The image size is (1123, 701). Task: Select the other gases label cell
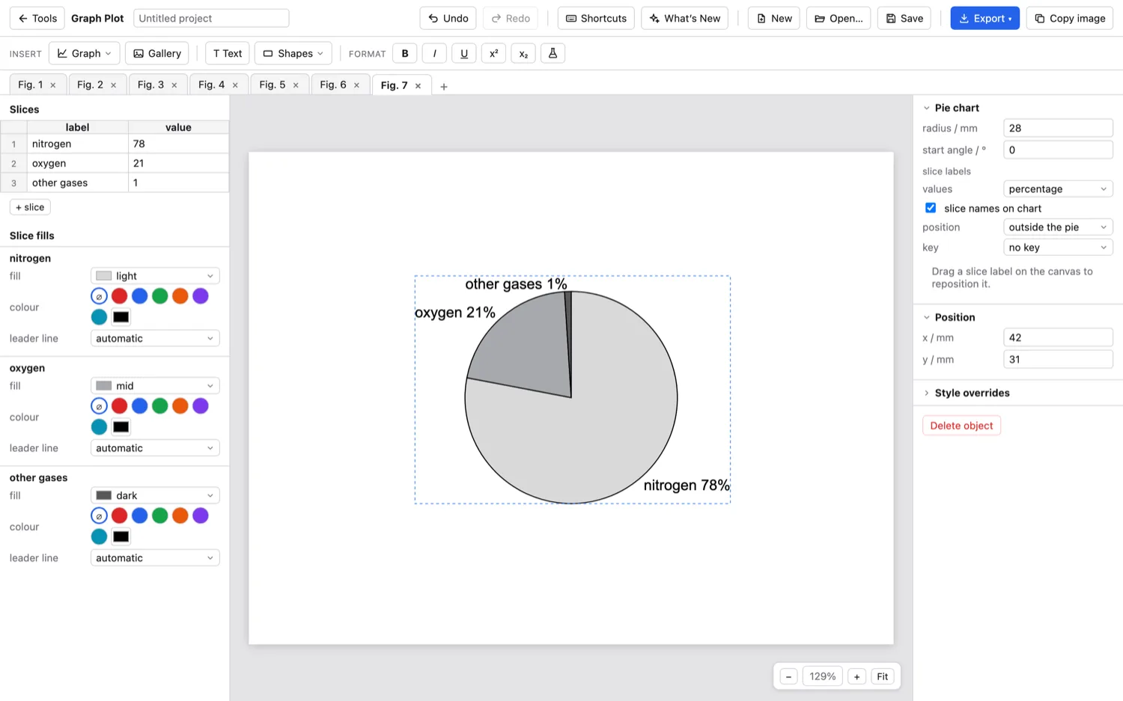pyautogui.click(x=78, y=183)
